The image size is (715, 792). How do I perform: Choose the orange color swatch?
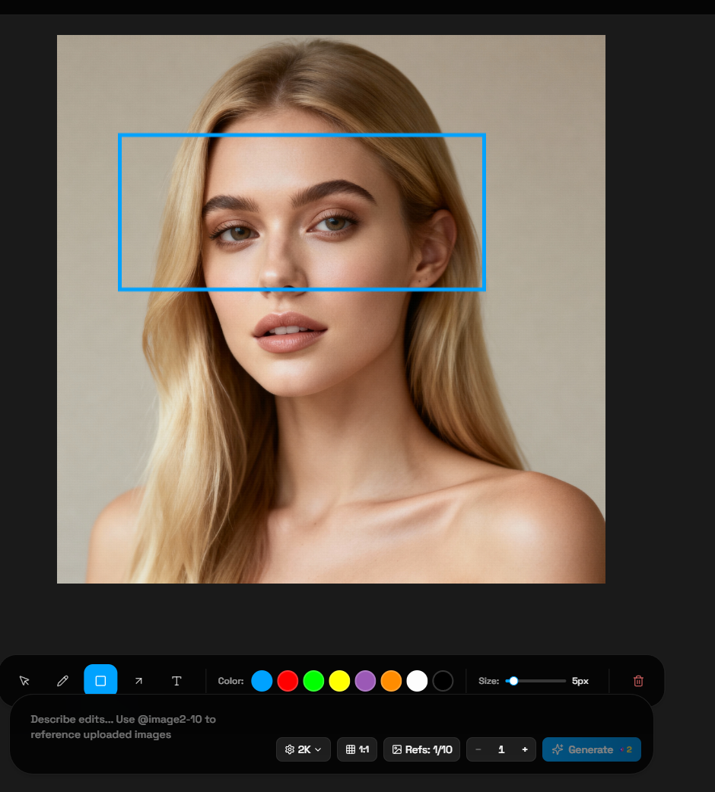(391, 681)
